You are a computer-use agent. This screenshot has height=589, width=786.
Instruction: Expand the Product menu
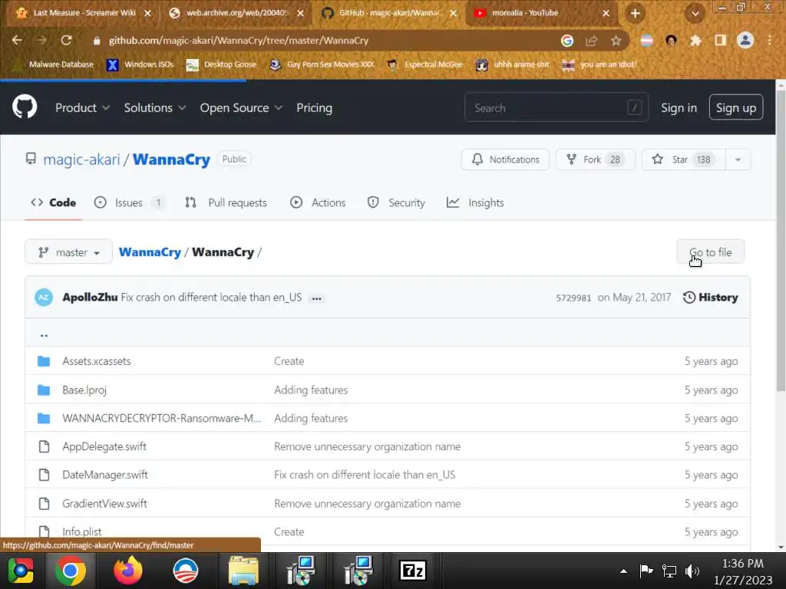click(x=82, y=107)
